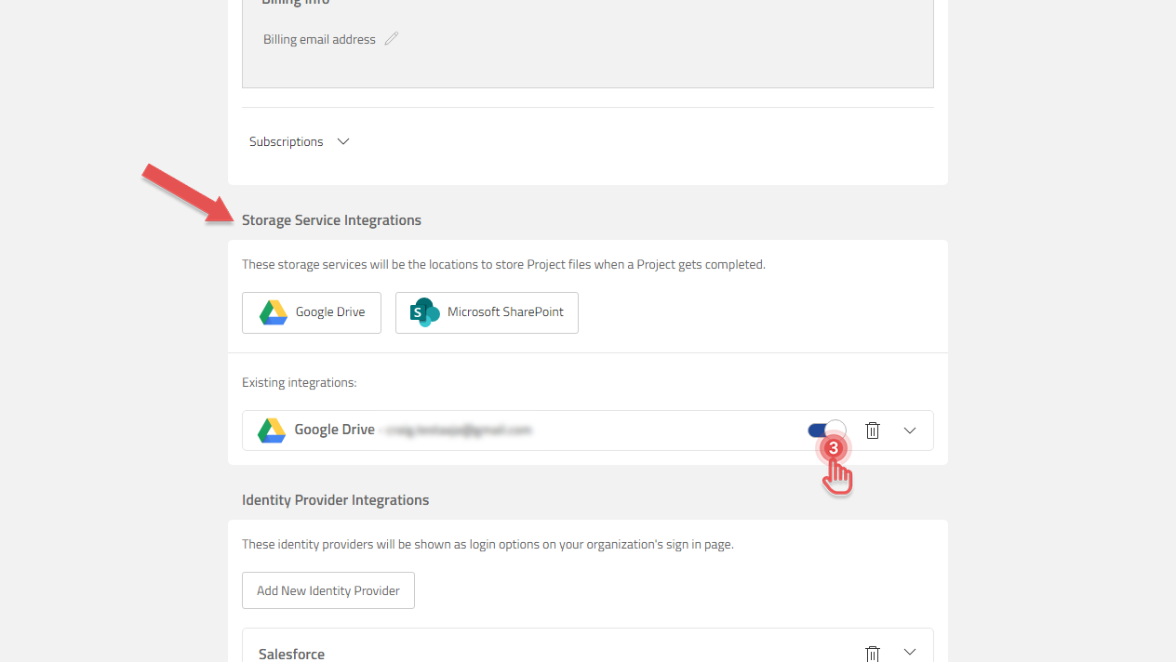
Task: Click the Microsoft SharePoint logo
Action: pos(424,312)
